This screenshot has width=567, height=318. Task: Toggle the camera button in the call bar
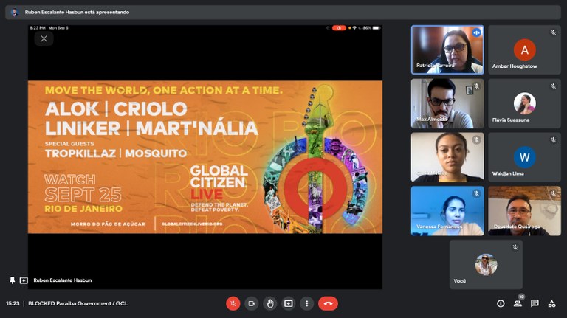(x=252, y=303)
